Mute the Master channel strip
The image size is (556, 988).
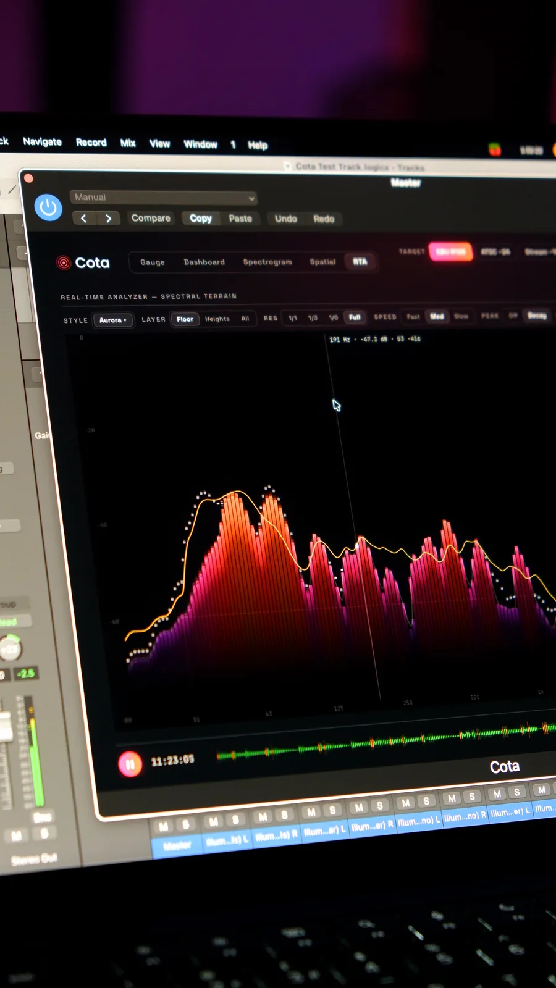pyautogui.click(x=164, y=826)
